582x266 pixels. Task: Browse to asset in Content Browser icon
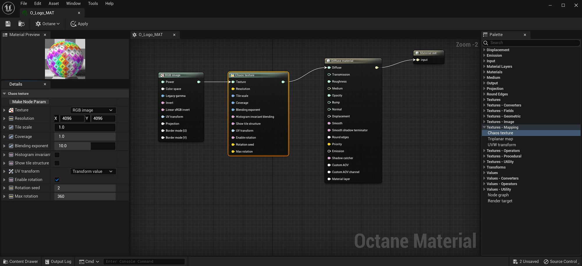click(22, 24)
